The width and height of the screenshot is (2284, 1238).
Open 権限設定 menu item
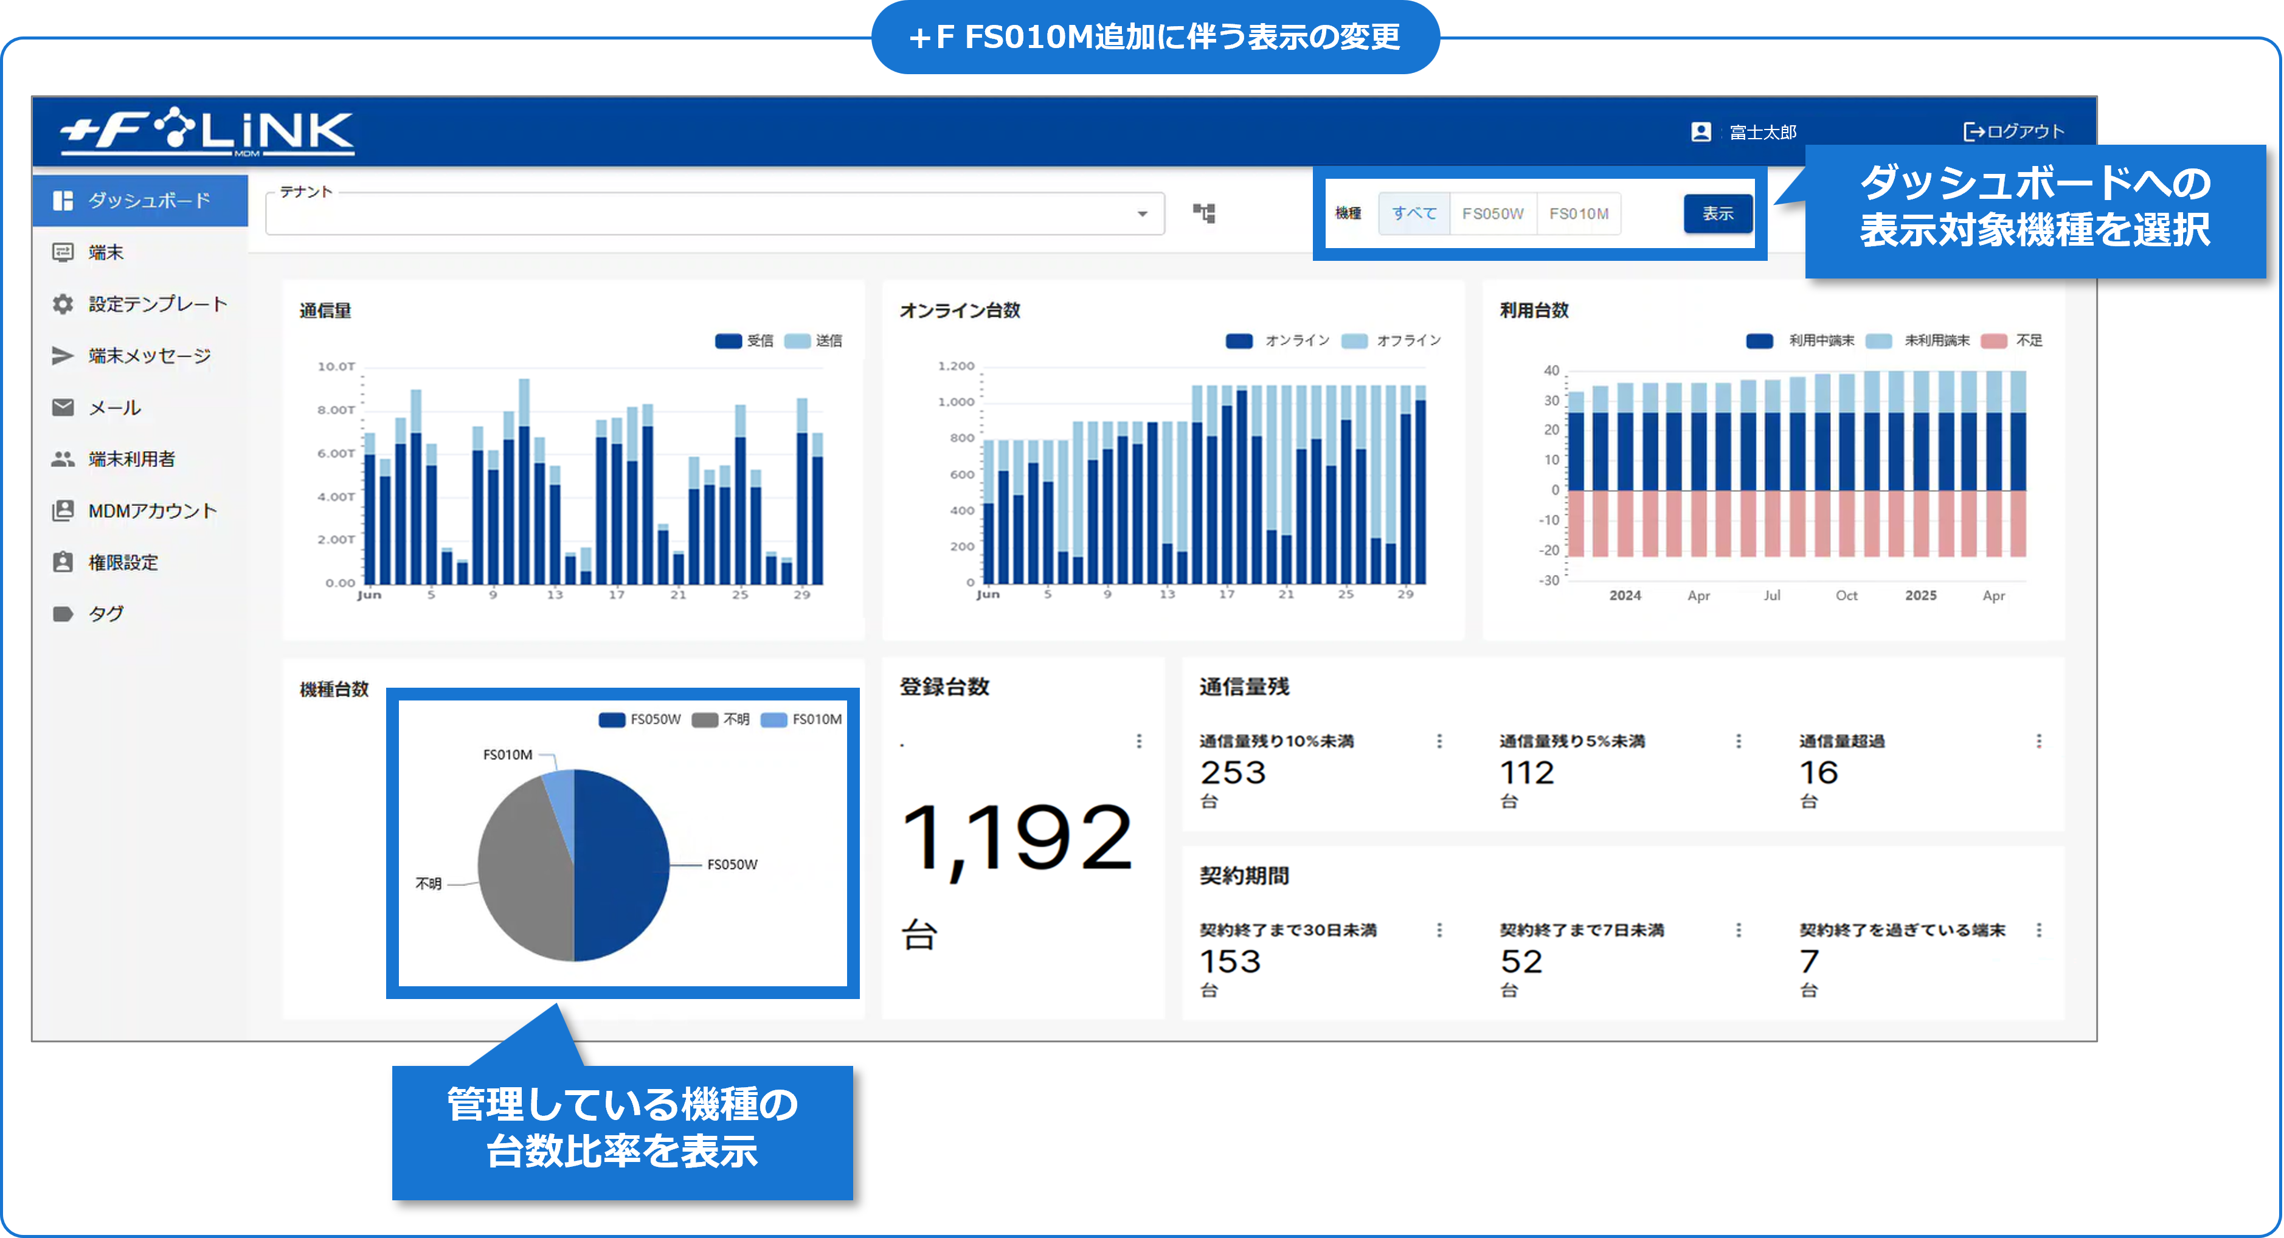140,562
